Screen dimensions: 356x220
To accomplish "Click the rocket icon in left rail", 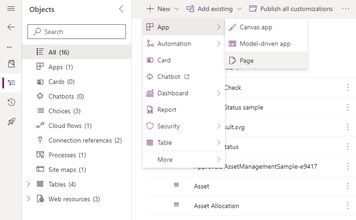I will tap(11, 121).
